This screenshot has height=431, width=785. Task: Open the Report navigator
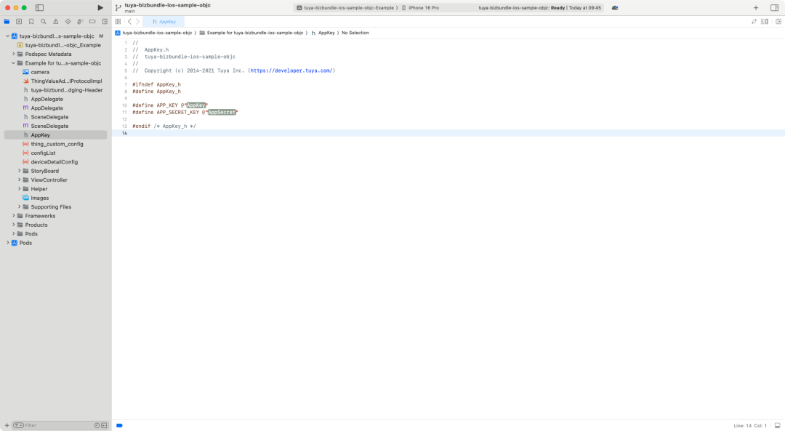pos(105,22)
